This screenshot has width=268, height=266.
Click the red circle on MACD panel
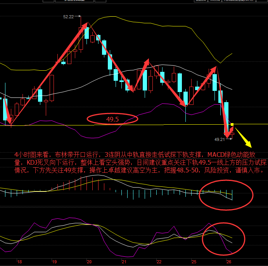(x=226, y=195)
